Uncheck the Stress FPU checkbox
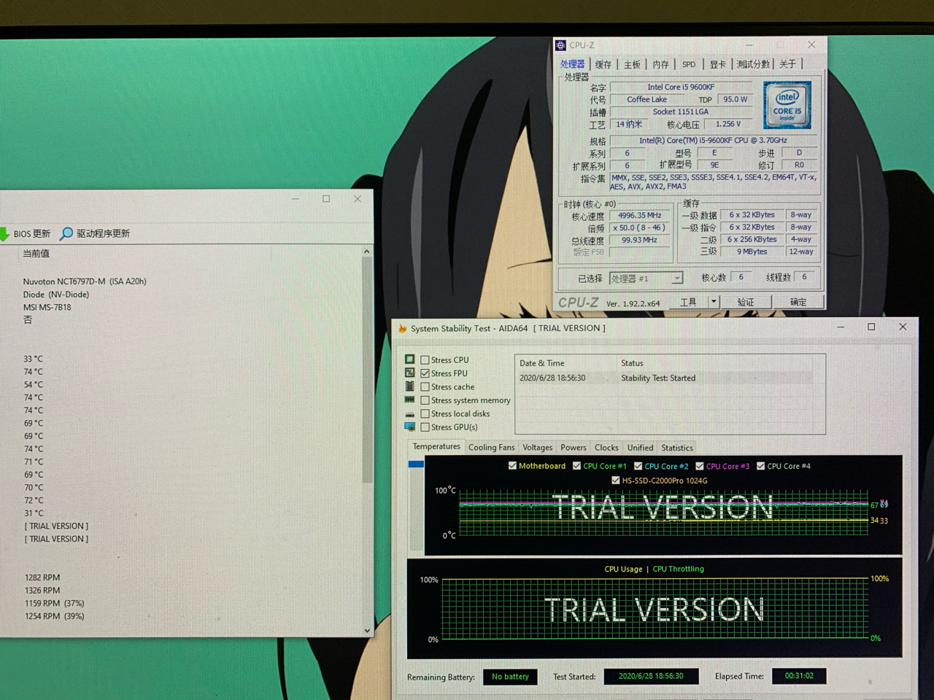Image resolution: width=934 pixels, height=700 pixels. click(425, 373)
